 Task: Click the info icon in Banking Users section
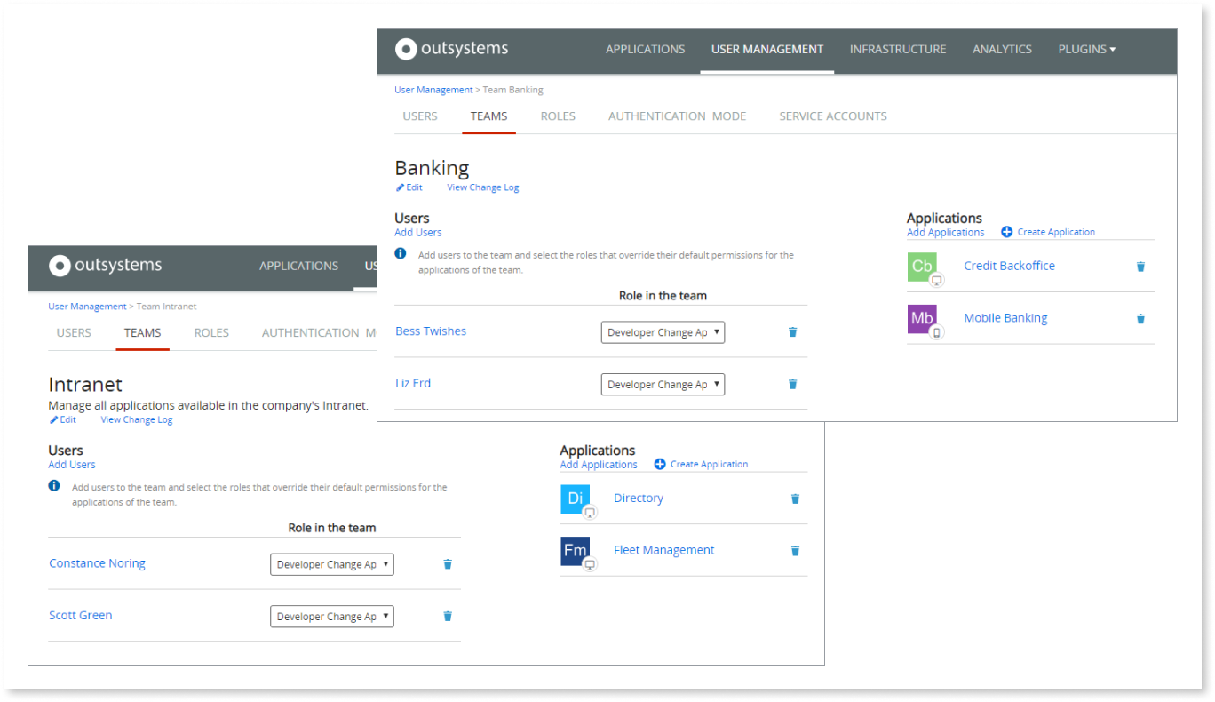[x=401, y=254]
